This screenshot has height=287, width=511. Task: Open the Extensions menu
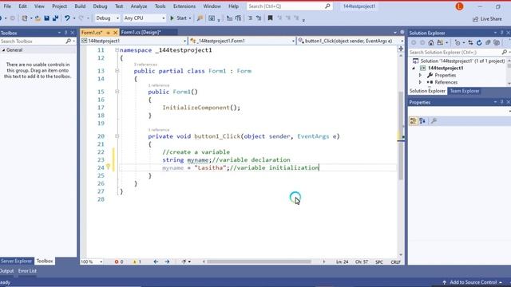(184, 6)
